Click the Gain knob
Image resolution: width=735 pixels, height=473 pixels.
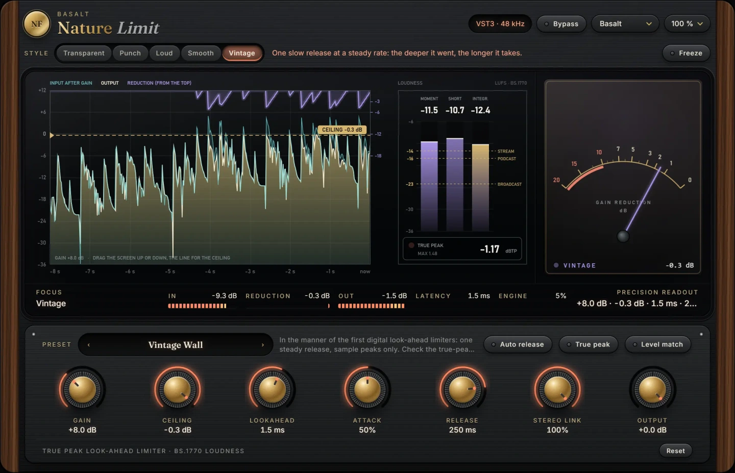(x=82, y=390)
